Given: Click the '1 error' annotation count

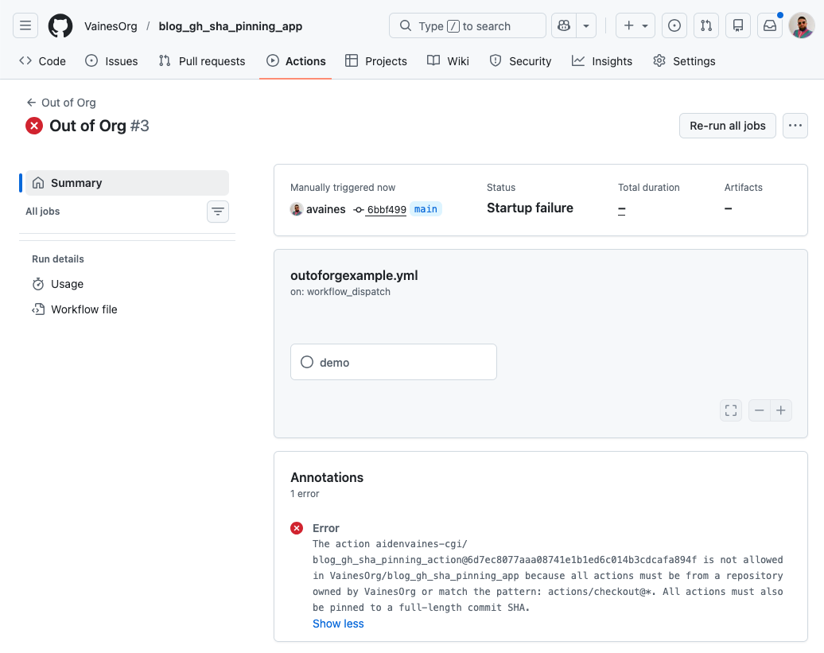Looking at the screenshot, I should 305,494.
